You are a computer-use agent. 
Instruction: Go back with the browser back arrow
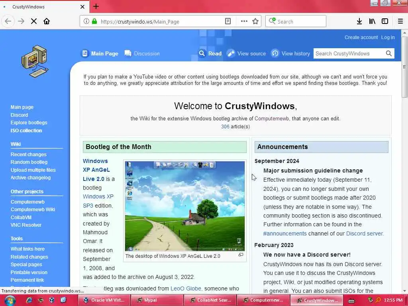point(8,22)
